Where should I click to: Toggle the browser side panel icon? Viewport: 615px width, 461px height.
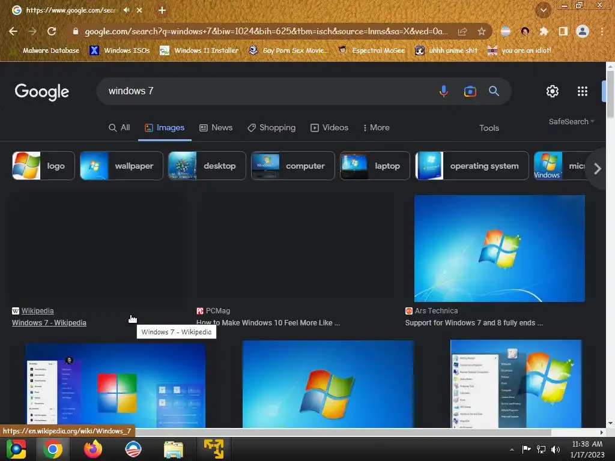click(563, 31)
